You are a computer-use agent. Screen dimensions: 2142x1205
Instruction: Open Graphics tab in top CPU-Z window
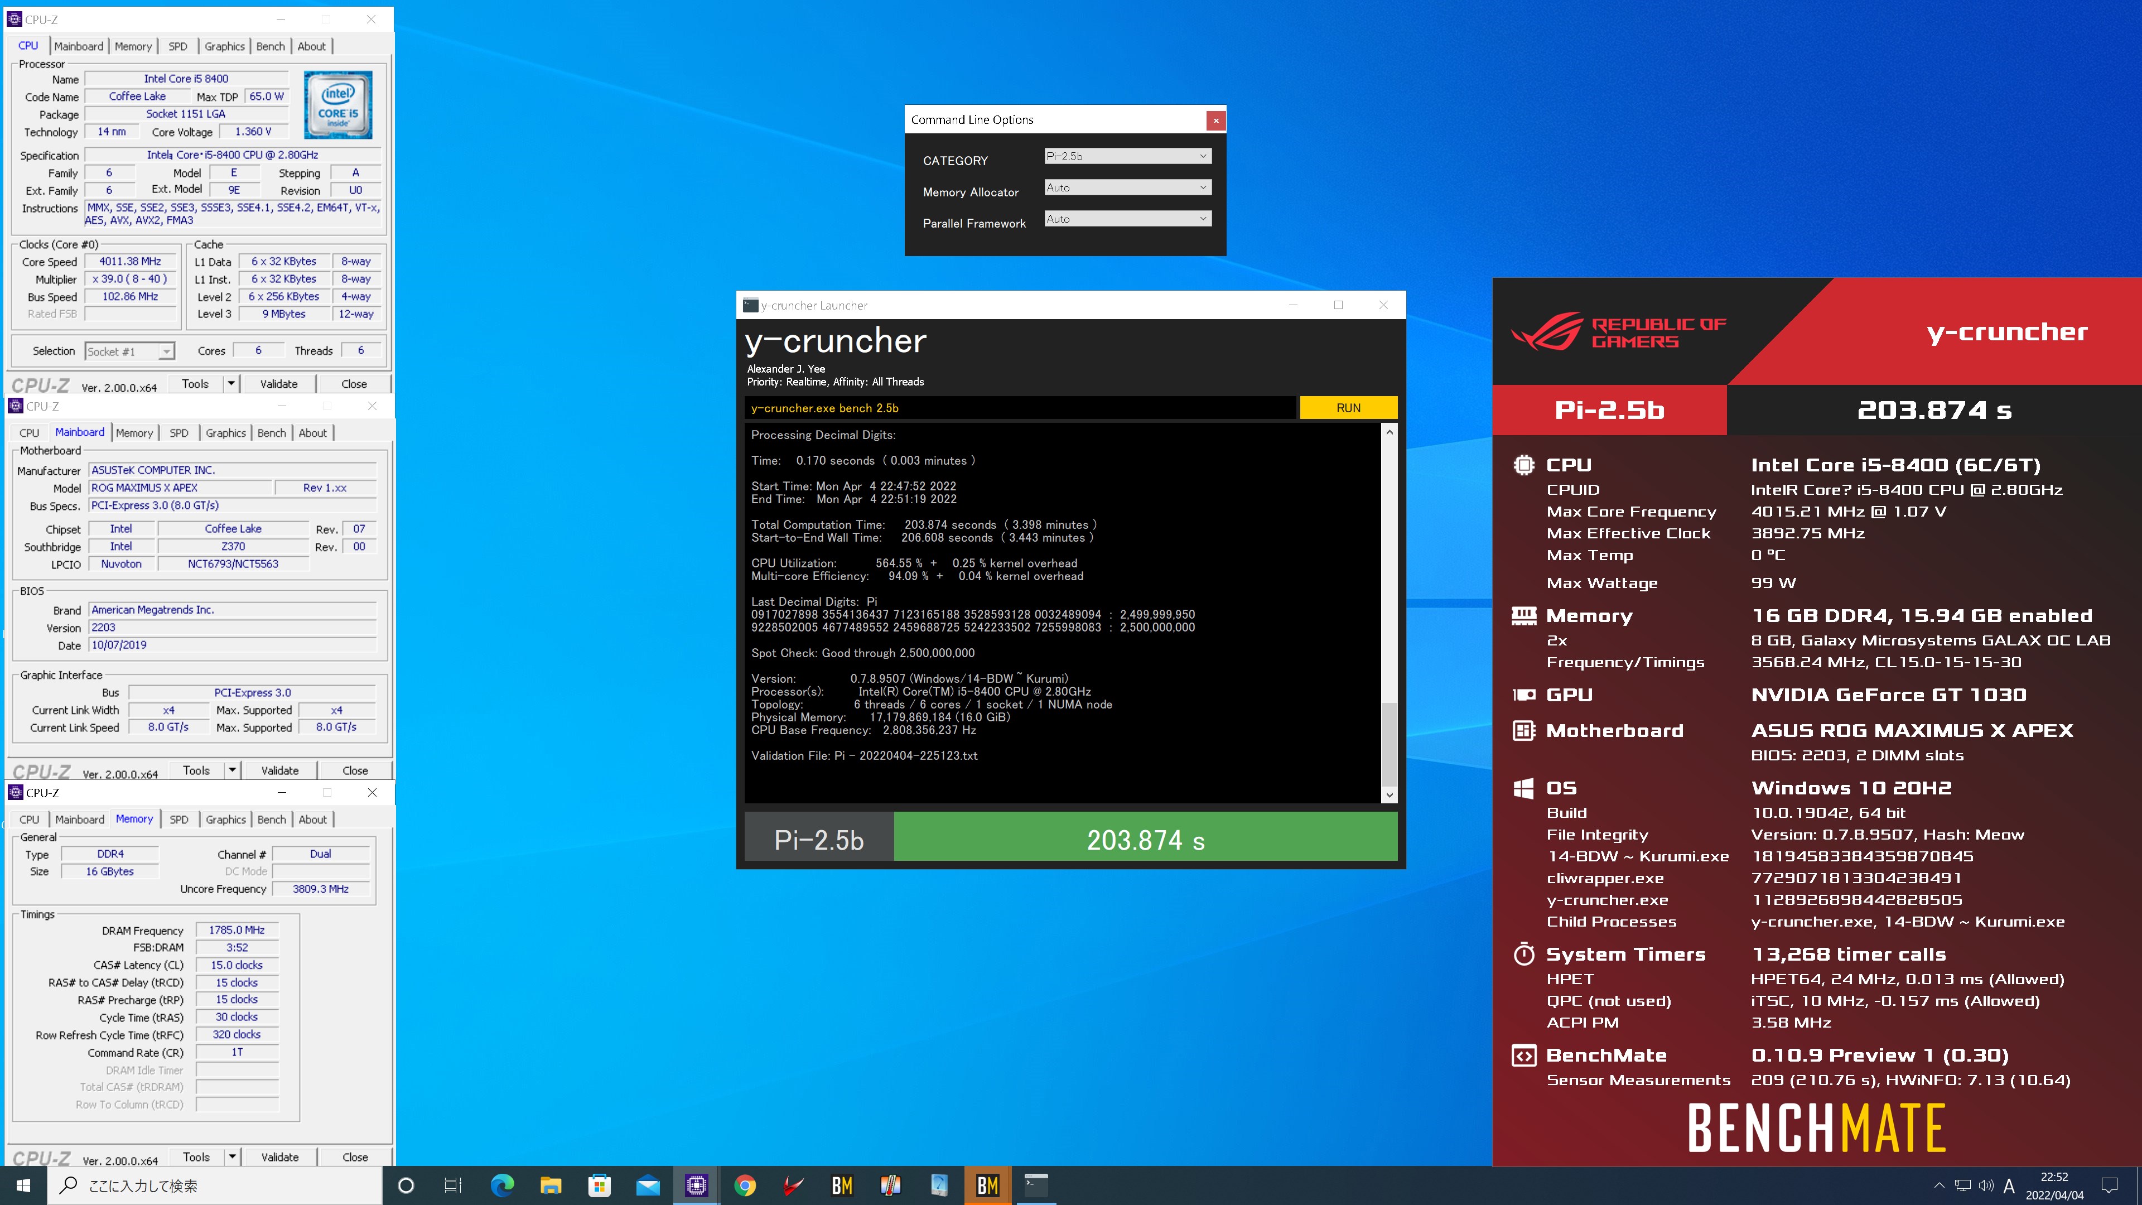tap(224, 46)
